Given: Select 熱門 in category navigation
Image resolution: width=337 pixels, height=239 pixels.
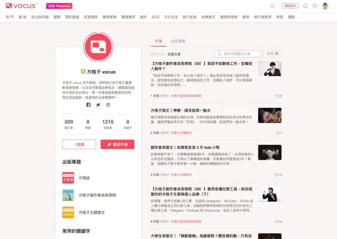Looking at the screenshot, I should tap(10, 17).
